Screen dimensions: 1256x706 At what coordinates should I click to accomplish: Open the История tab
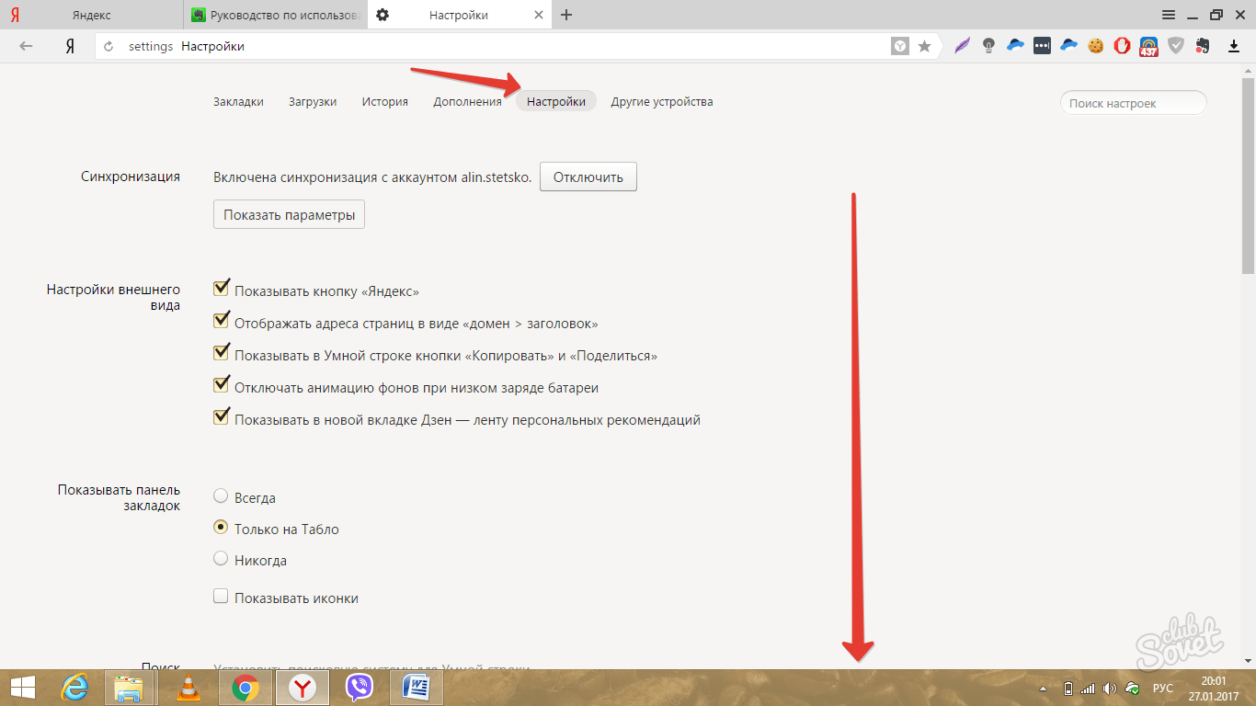pyautogui.click(x=384, y=102)
